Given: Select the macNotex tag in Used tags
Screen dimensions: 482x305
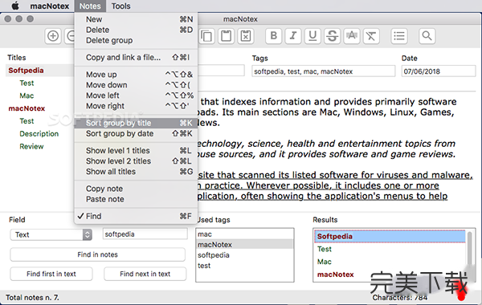Looking at the screenshot, I should (245, 245).
